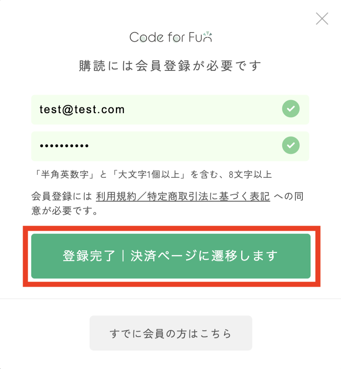Click the すでに会員の方はこちら button
Screen dimensions: 341x369
coord(171,333)
